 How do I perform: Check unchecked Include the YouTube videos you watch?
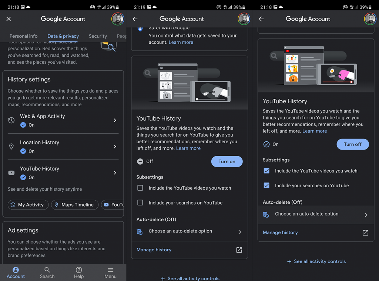[x=140, y=188]
